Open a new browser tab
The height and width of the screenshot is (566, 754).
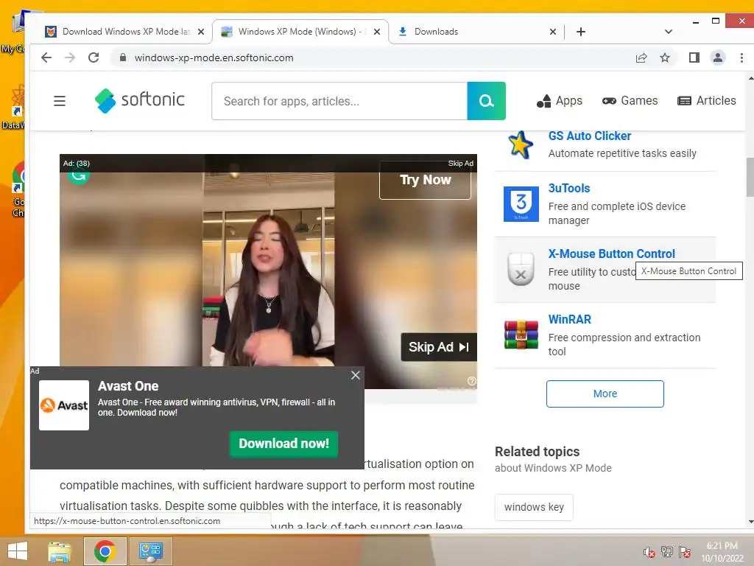(581, 32)
